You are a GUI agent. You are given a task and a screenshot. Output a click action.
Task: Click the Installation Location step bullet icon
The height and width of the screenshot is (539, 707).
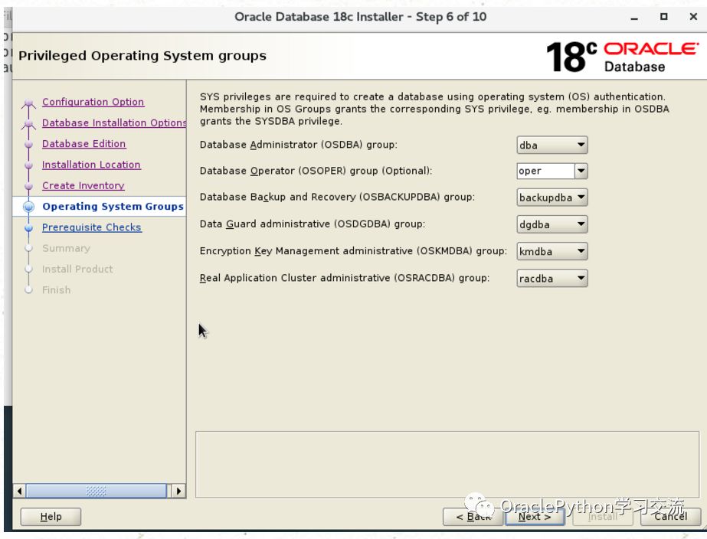[x=29, y=165]
